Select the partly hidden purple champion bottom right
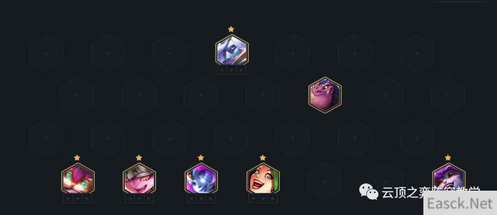 449,177
